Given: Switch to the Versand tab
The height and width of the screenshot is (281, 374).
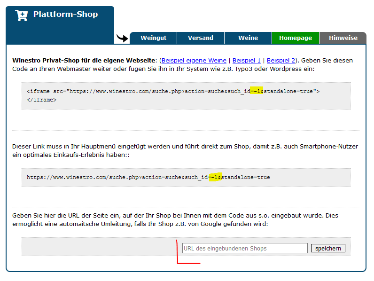Looking at the screenshot, I should tap(201, 38).
